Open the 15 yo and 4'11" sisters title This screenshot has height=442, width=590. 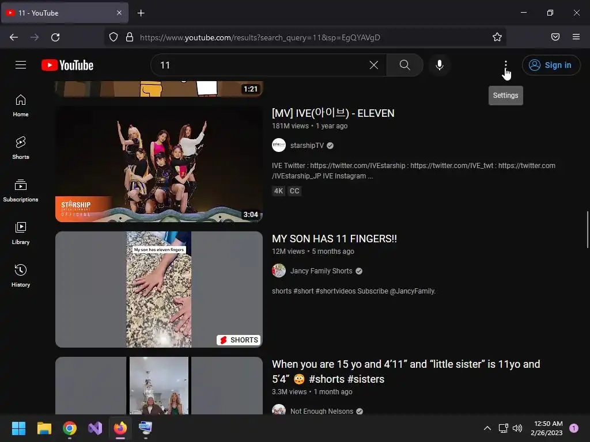(406, 371)
